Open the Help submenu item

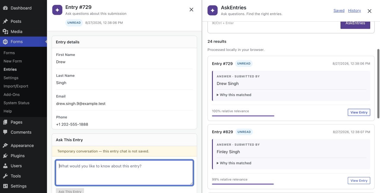tap(8, 111)
